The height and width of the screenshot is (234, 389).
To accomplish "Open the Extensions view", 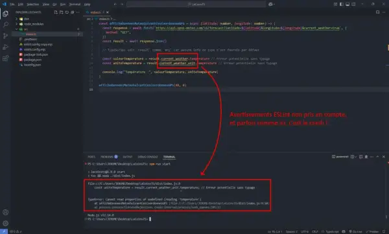I will coord(5,58).
